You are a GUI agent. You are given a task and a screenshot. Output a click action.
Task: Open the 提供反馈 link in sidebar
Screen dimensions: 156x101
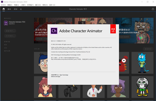pos(7,51)
